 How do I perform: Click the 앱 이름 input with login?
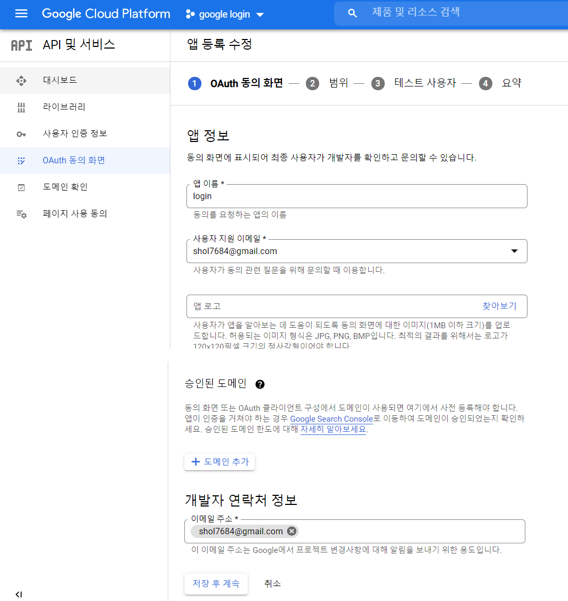click(356, 196)
